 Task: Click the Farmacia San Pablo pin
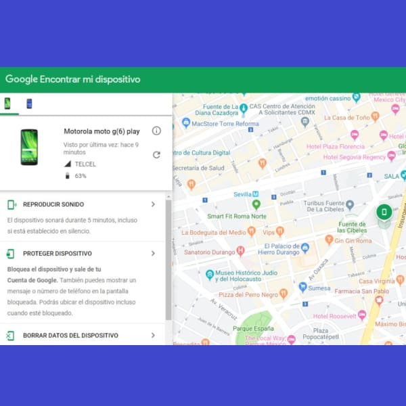(x=379, y=300)
